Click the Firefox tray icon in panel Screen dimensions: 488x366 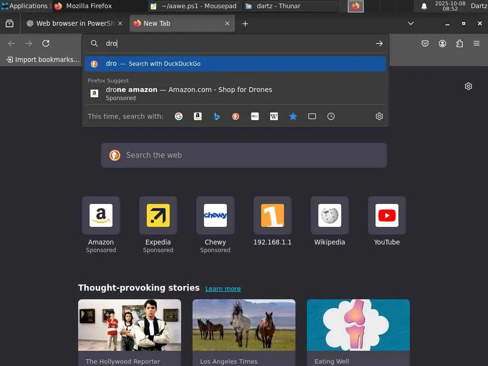pos(356,6)
